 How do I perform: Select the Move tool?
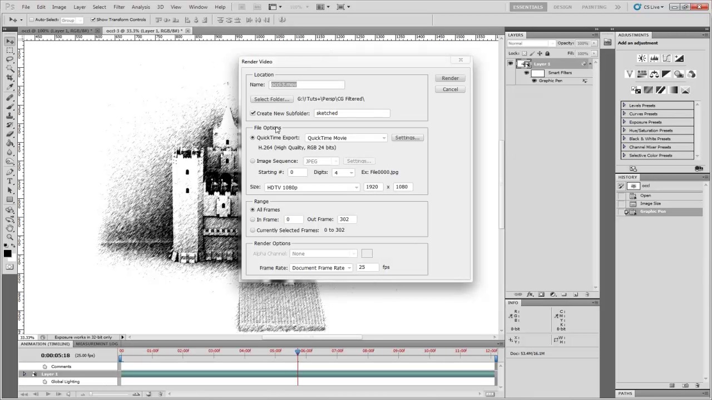(10, 41)
